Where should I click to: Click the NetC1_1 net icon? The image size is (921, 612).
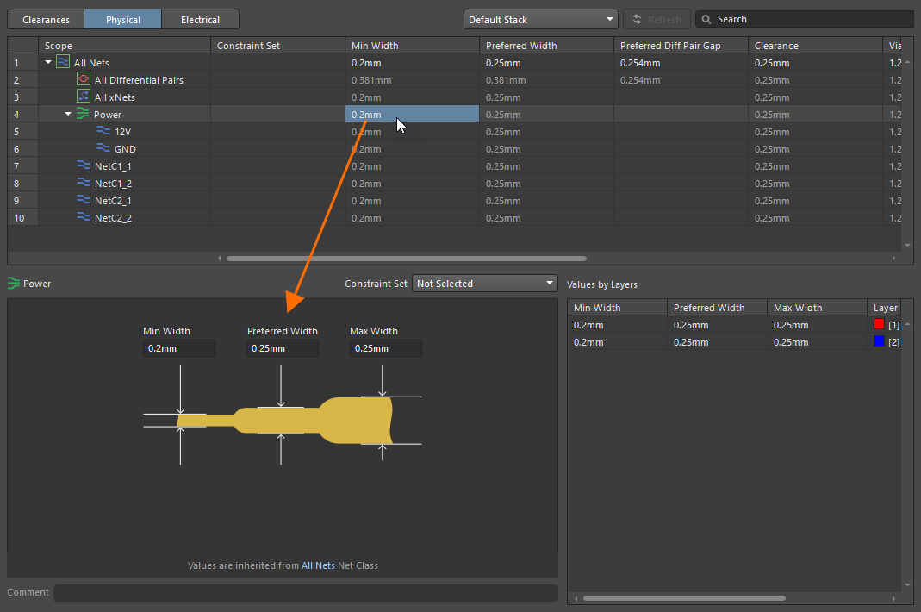84,165
